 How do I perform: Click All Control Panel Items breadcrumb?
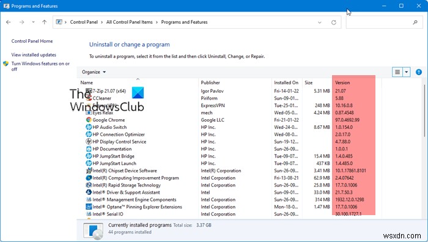(x=130, y=22)
